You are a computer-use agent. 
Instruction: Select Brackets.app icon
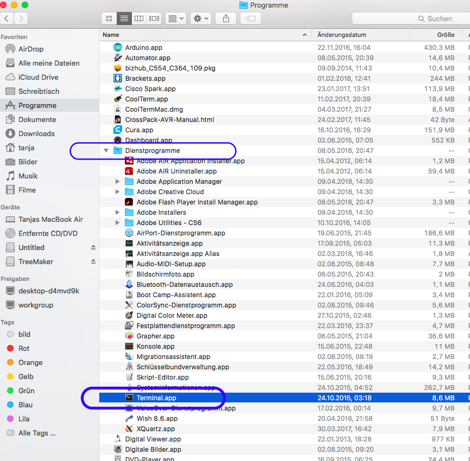[x=118, y=78]
